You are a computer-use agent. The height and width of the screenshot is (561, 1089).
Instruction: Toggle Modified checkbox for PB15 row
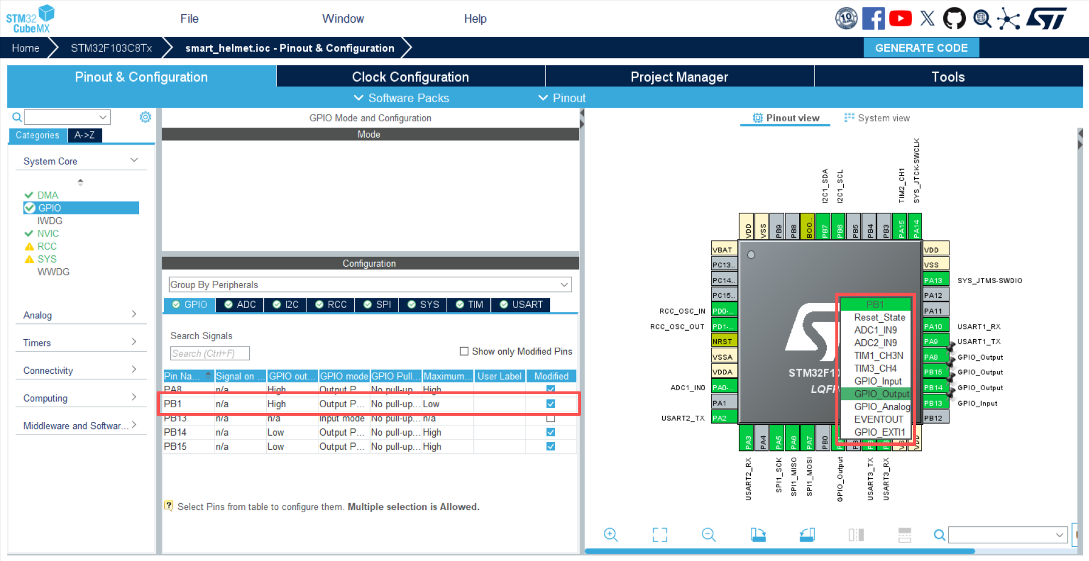coord(550,446)
